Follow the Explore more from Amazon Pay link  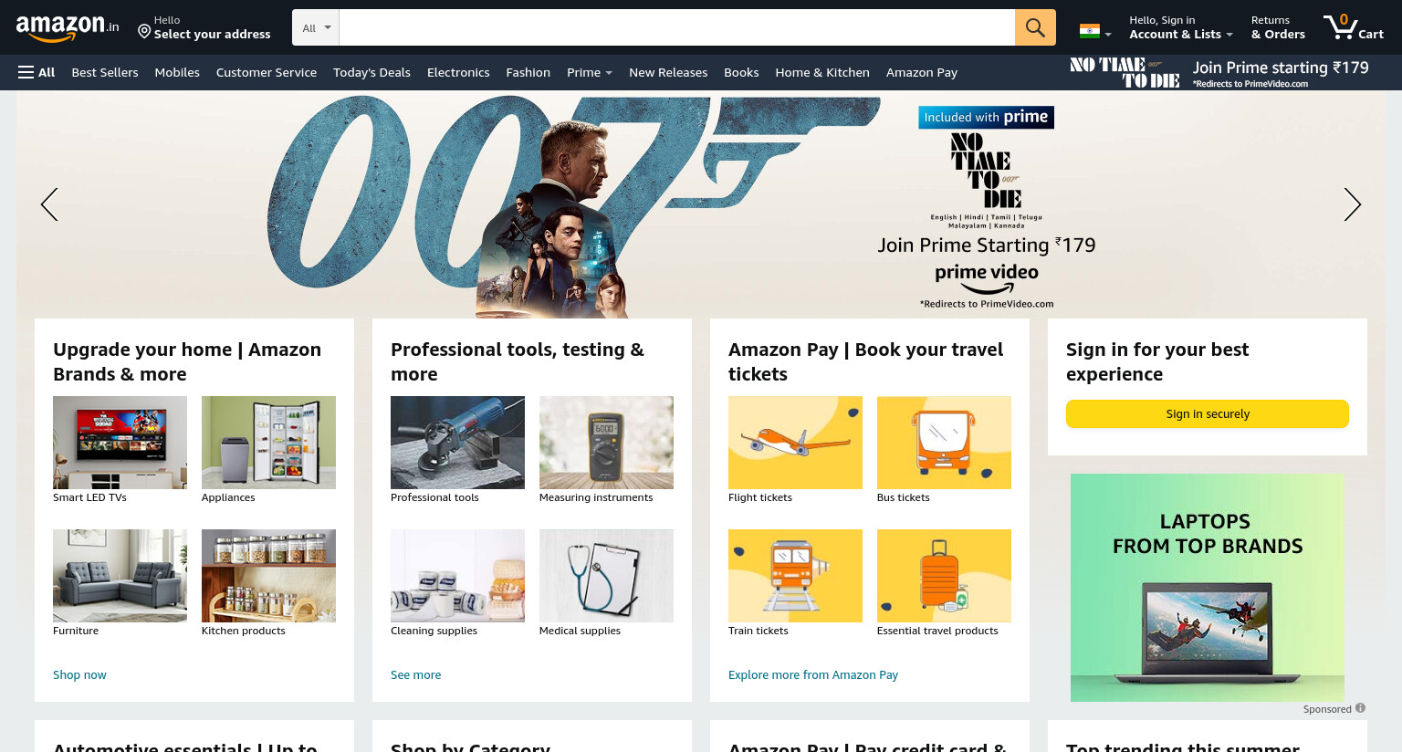tap(812, 674)
